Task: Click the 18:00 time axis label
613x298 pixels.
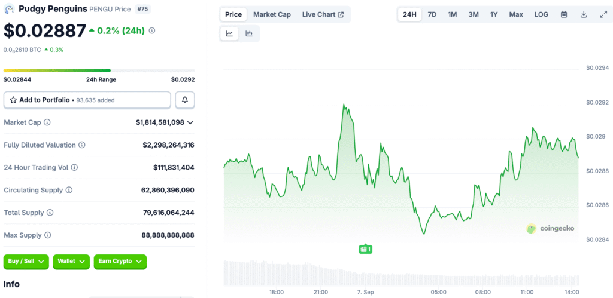Action: [x=277, y=292]
